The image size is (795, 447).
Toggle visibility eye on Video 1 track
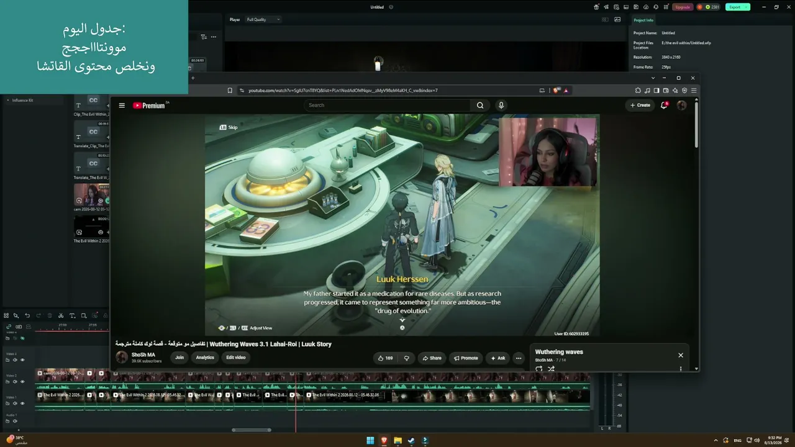[x=22, y=404]
